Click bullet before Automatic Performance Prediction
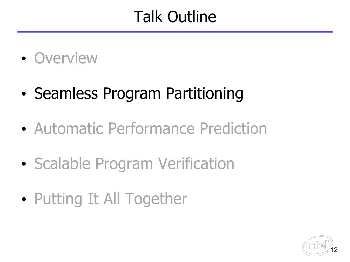This screenshot has width=350, height=262. tap(24, 129)
